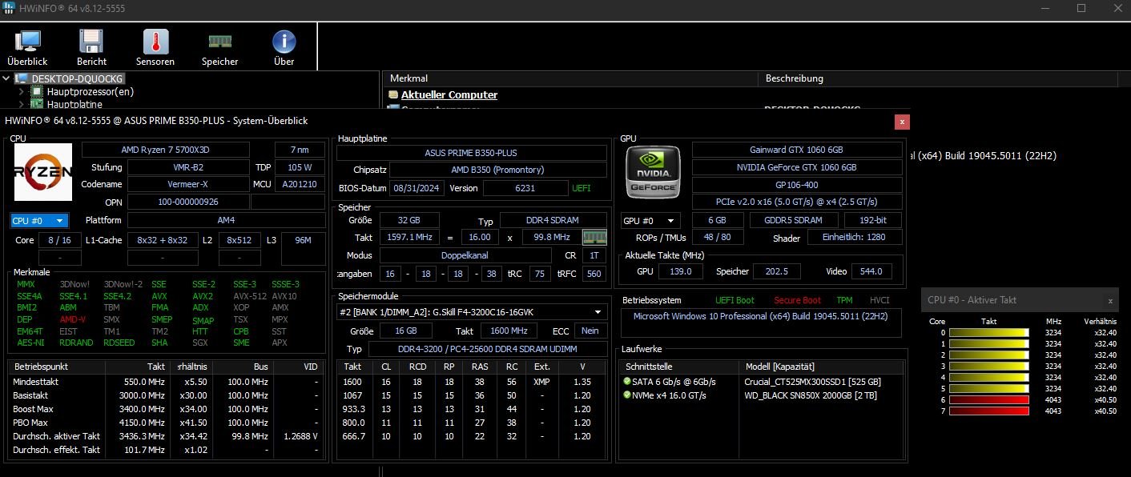Open the GPU #0 selector dropdown
The image size is (1131, 477).
coord(651,220)
